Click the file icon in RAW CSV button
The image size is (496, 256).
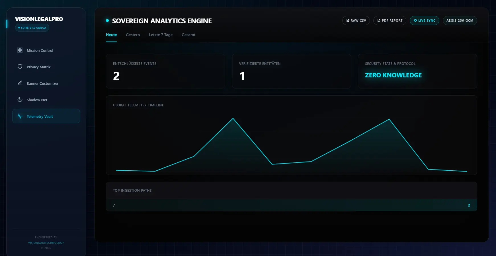348,20
